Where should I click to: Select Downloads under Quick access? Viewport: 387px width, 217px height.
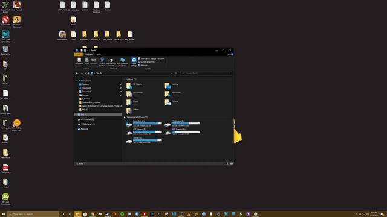(86, 88)
